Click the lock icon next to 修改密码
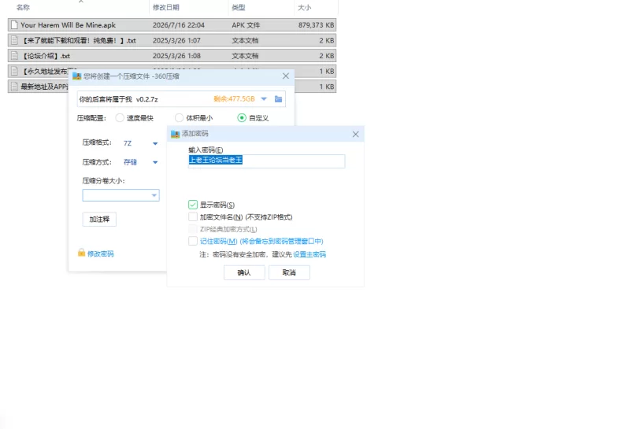Screen dimensions: 630x429 (x=82, y=253)
